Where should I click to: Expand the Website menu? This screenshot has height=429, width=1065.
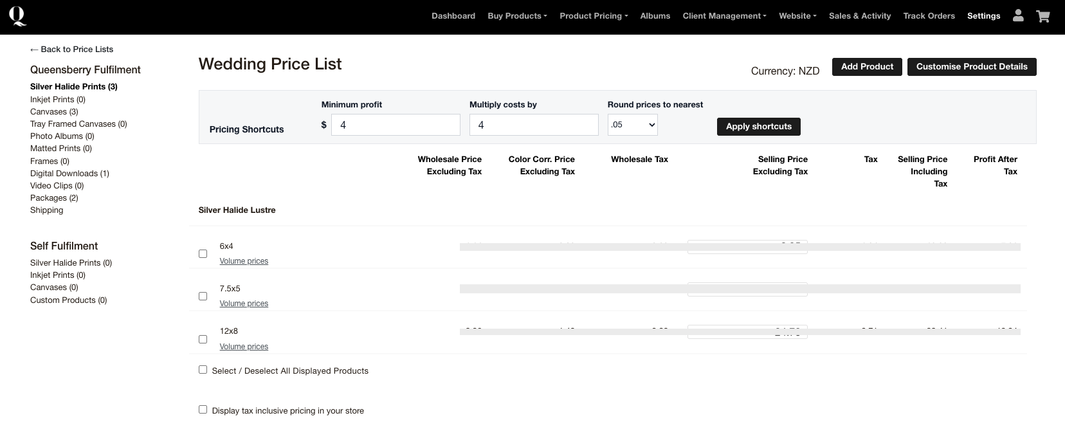pyautogui.click(x=797, y=16)
